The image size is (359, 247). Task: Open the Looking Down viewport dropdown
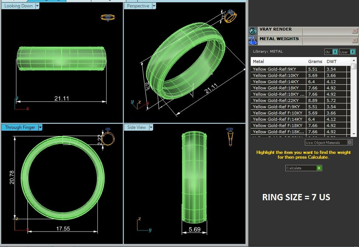tap(37, 6)
